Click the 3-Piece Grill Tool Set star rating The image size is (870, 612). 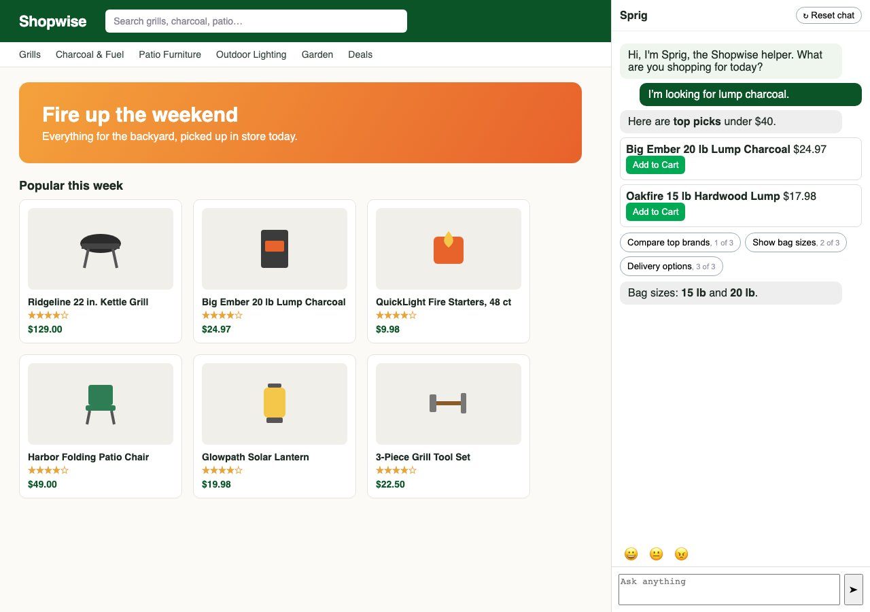[x=396, y=471]
